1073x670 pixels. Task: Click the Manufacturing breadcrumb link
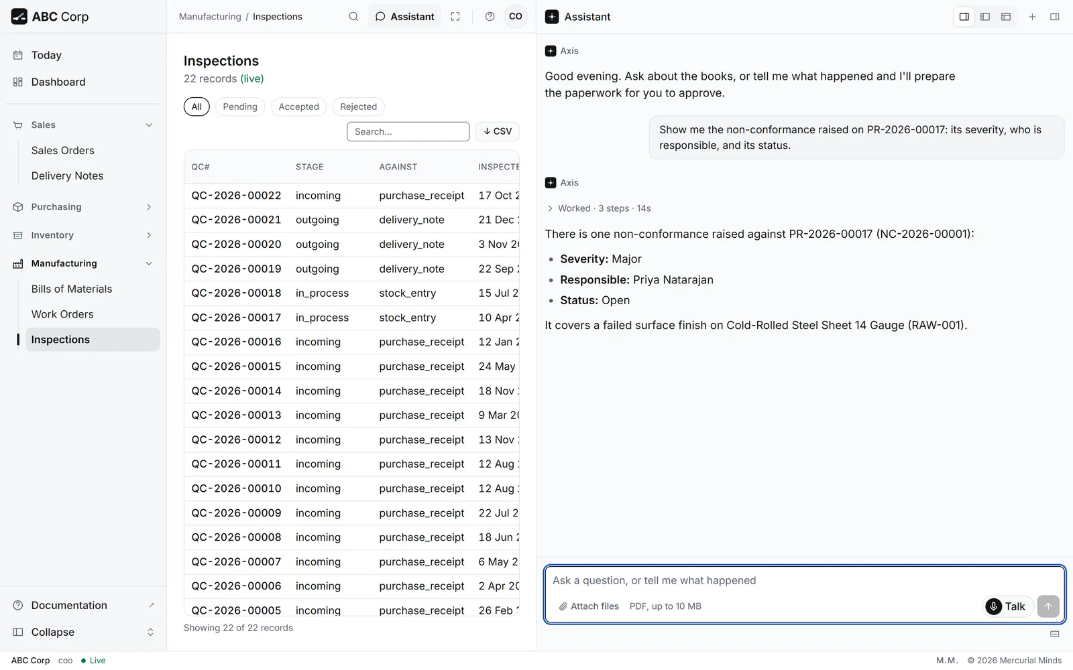(x=210, y=17)
